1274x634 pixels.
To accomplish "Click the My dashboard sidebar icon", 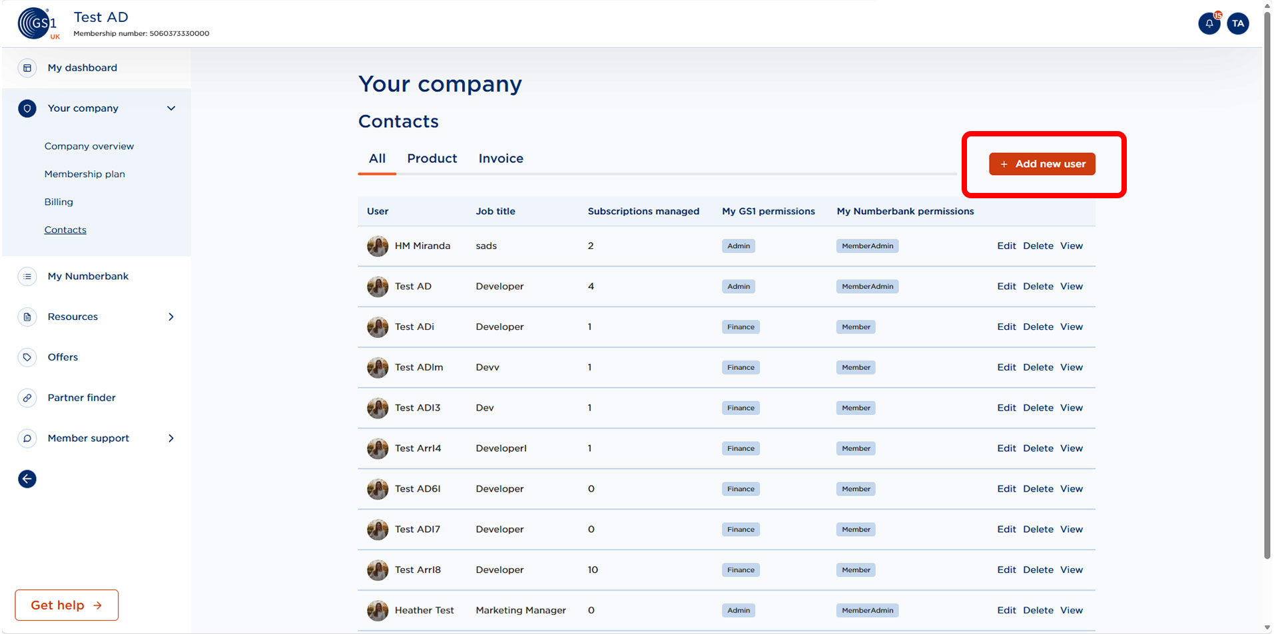I will (x=27, y=68).
